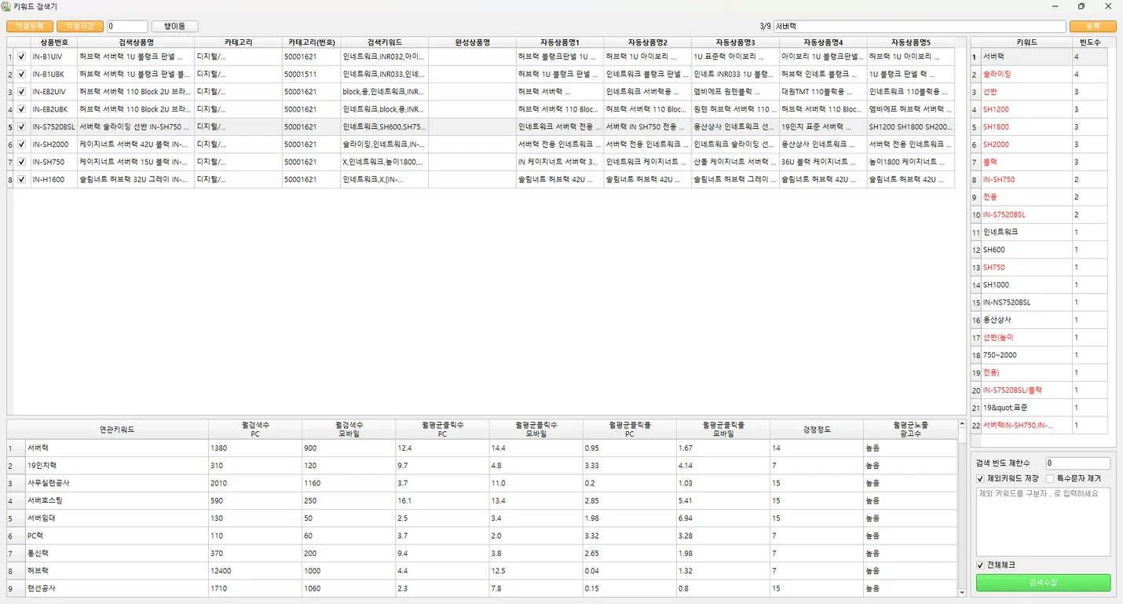Focus the row number field beside 엑셀저장
The height and width of the screenshot is (604, 1123).
127,26
